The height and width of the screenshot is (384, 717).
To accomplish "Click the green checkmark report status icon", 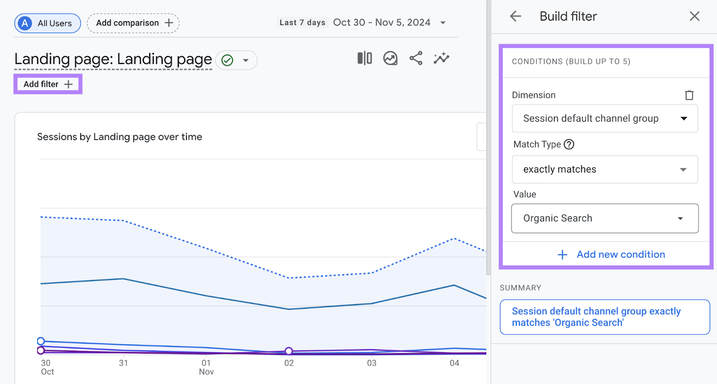I will pyautogui.click(x=228, y=60).
